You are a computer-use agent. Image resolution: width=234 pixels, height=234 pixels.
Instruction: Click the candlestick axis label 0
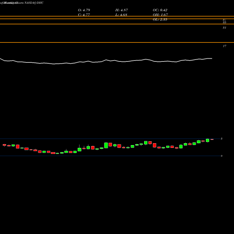coord(221,156)
